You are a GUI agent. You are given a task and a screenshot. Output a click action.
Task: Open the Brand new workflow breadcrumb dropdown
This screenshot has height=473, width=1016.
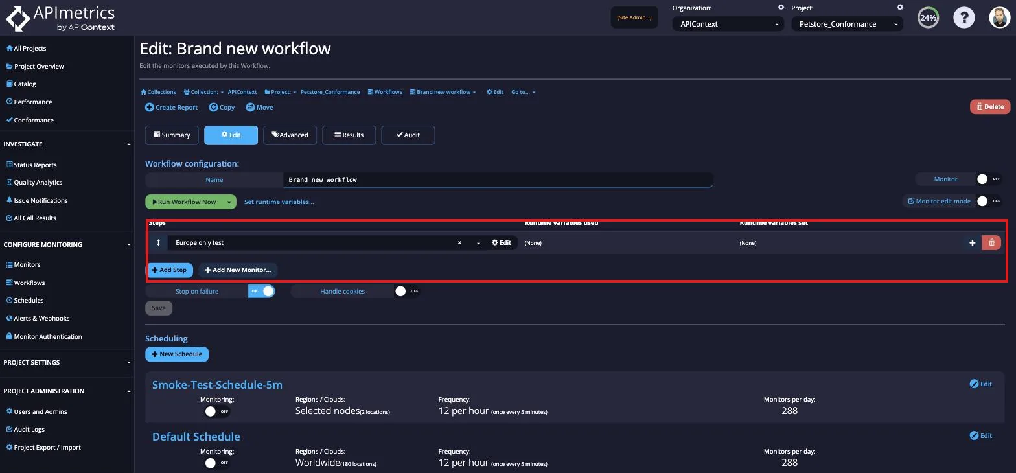(x=443, y=92)
